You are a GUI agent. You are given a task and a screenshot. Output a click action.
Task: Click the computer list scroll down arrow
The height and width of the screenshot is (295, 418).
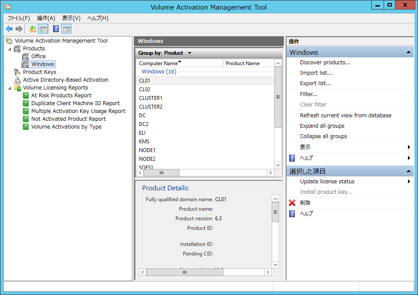(278, 165)
